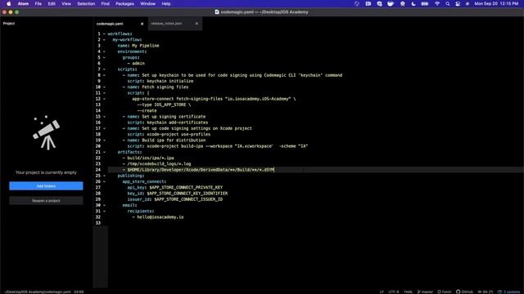Place cursor on 'name: My Pipeline' line
524x294 pixels.
point(138,46)
